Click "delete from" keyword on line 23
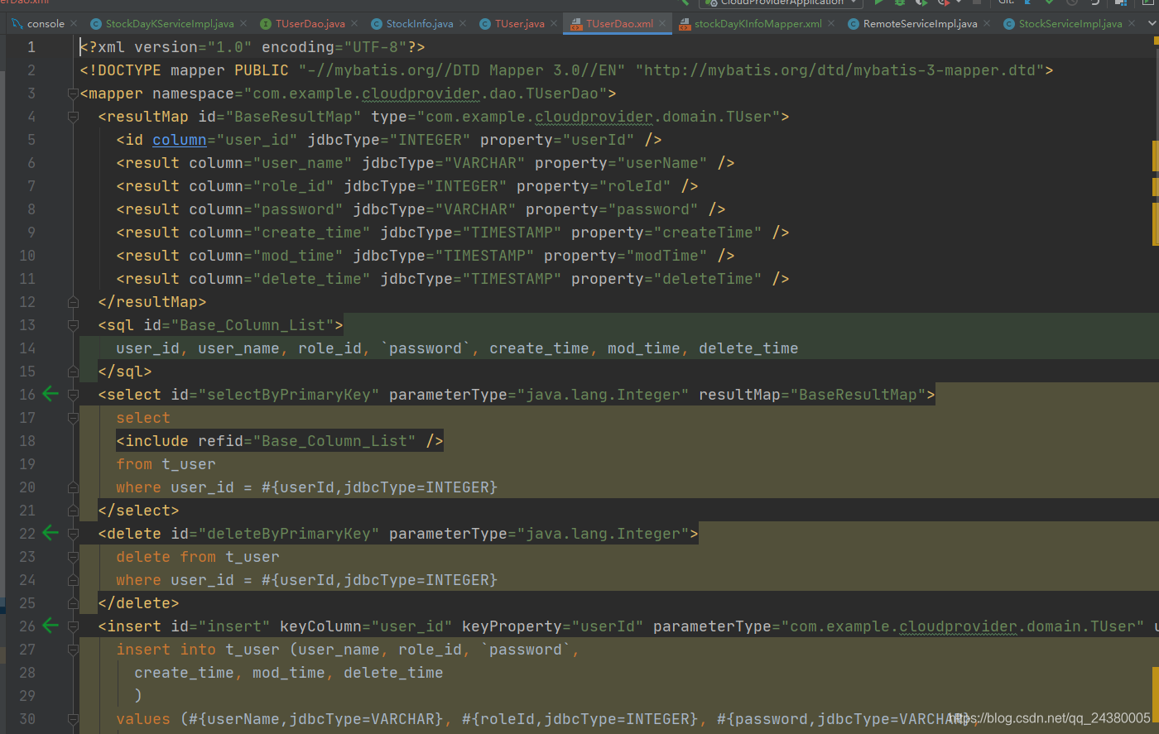 pos(166,557)
